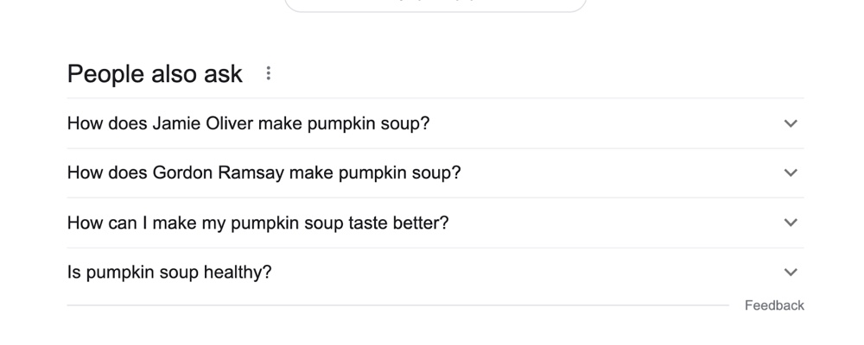Viewport: 864px width, 345px height.
Task: Expand 'How does Gordon Ramsay make pumpkin soup?'
Action: click(x=264, y=172)
